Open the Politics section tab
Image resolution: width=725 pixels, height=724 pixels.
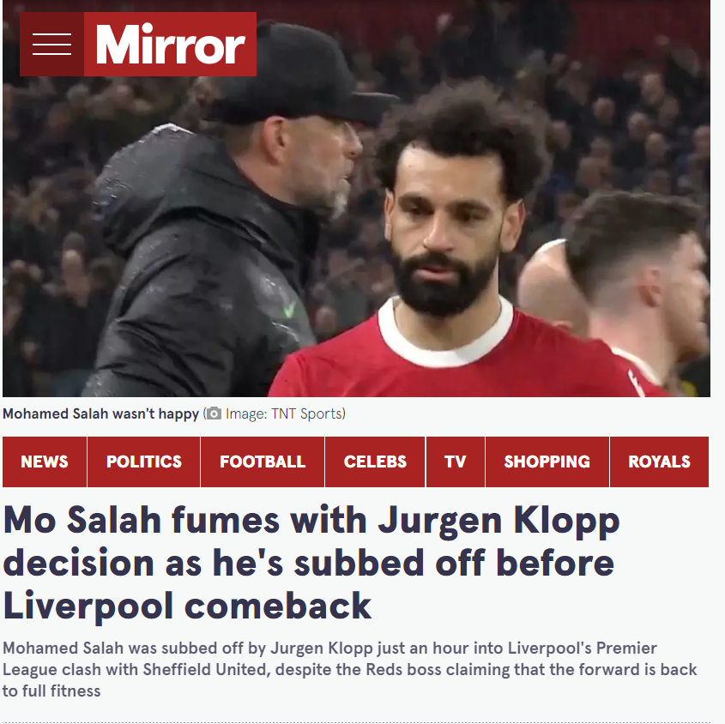pyautogui.click(x=144, y=462)
